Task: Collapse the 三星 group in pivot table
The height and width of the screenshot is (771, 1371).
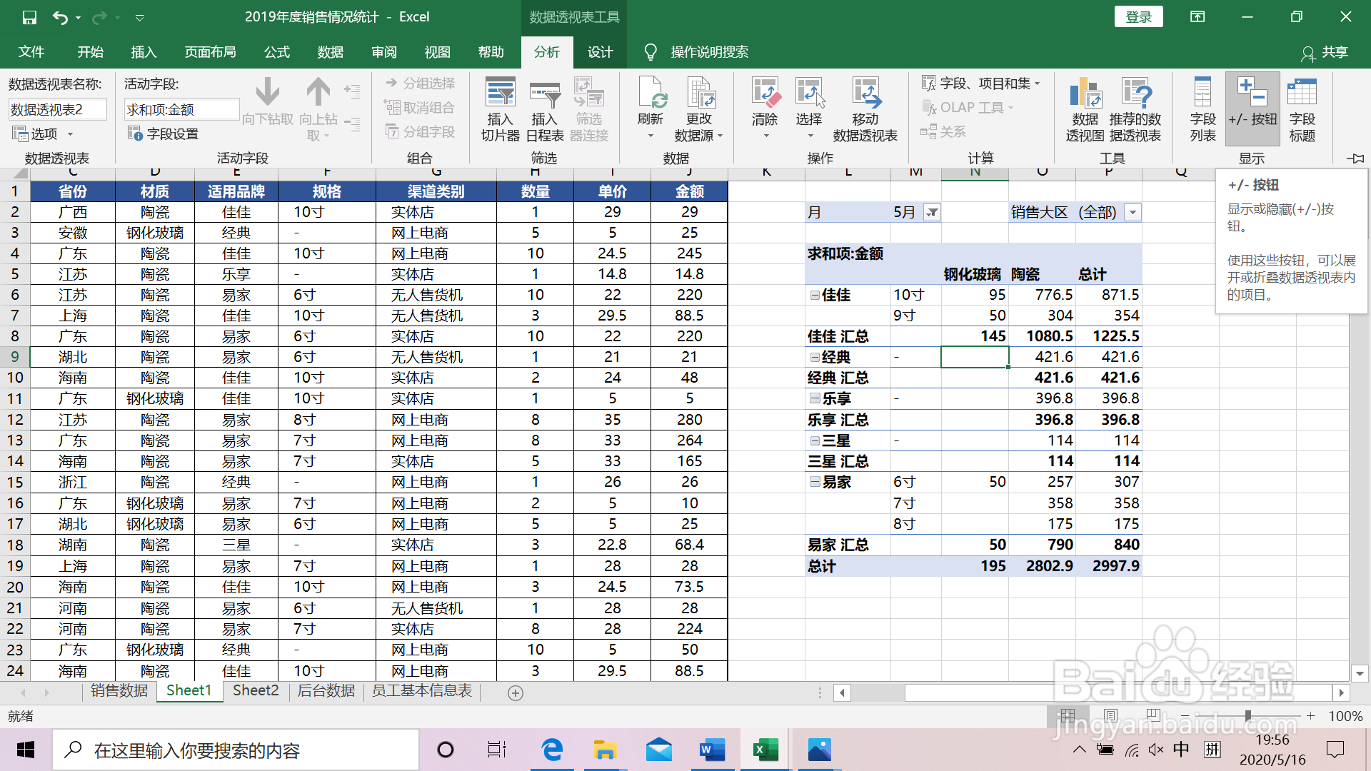Action: (x=815, y=440)
